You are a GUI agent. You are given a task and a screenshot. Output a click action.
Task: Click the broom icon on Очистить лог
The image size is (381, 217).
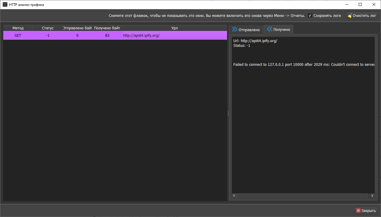coord(349,16)
